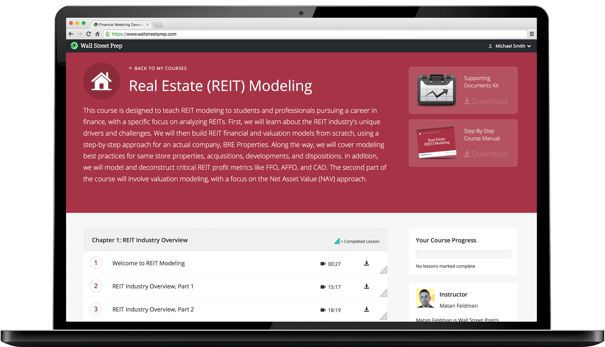Click the course progress bar
Viewport: 605px width, 347px height.
click(x=463, y=254)
